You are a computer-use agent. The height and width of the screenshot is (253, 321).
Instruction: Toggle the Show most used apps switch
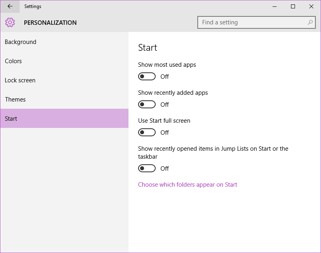point(147,76)
